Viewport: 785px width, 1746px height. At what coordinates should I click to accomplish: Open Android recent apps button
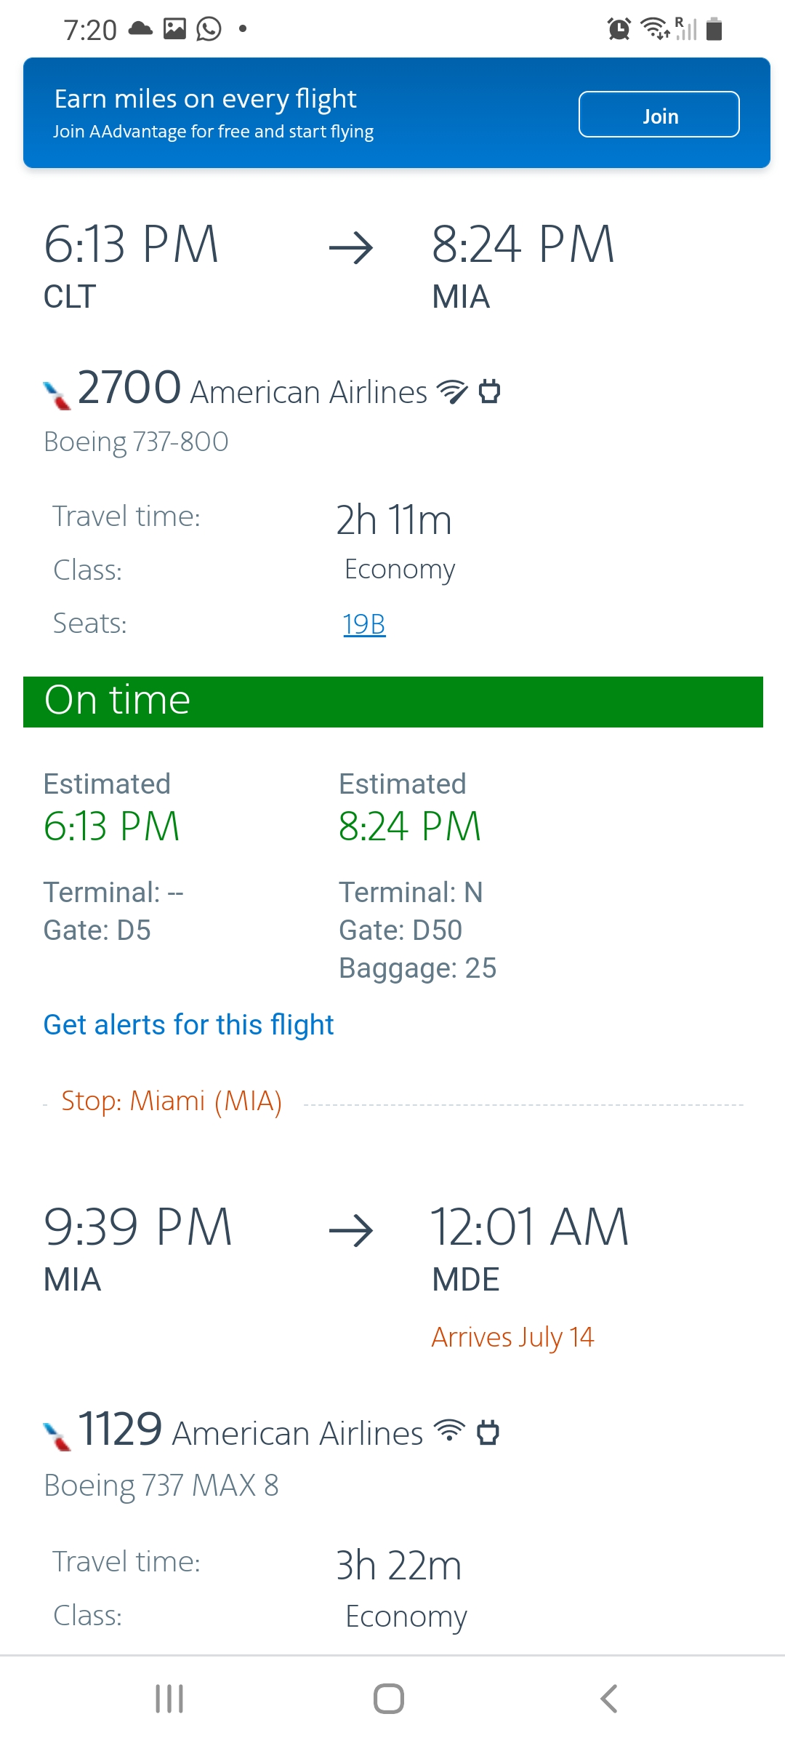coord(169,1699)
